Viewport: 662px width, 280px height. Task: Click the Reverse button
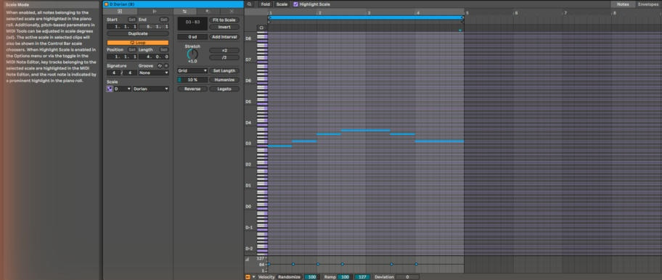(x=192, y=89)
